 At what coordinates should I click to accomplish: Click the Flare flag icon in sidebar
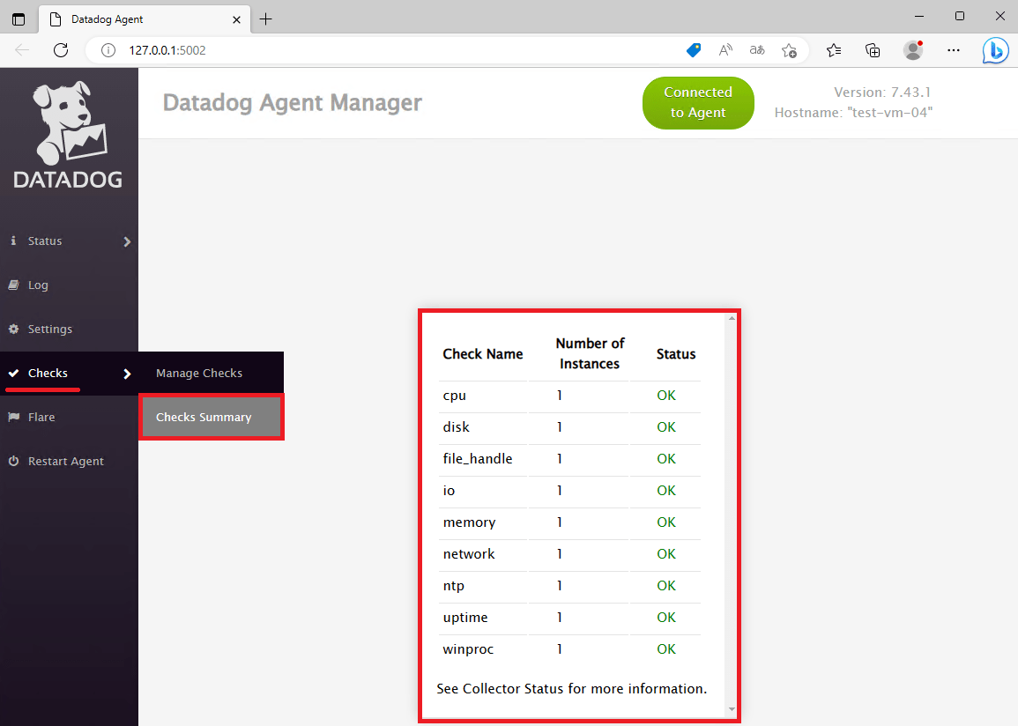click(13, 417)
